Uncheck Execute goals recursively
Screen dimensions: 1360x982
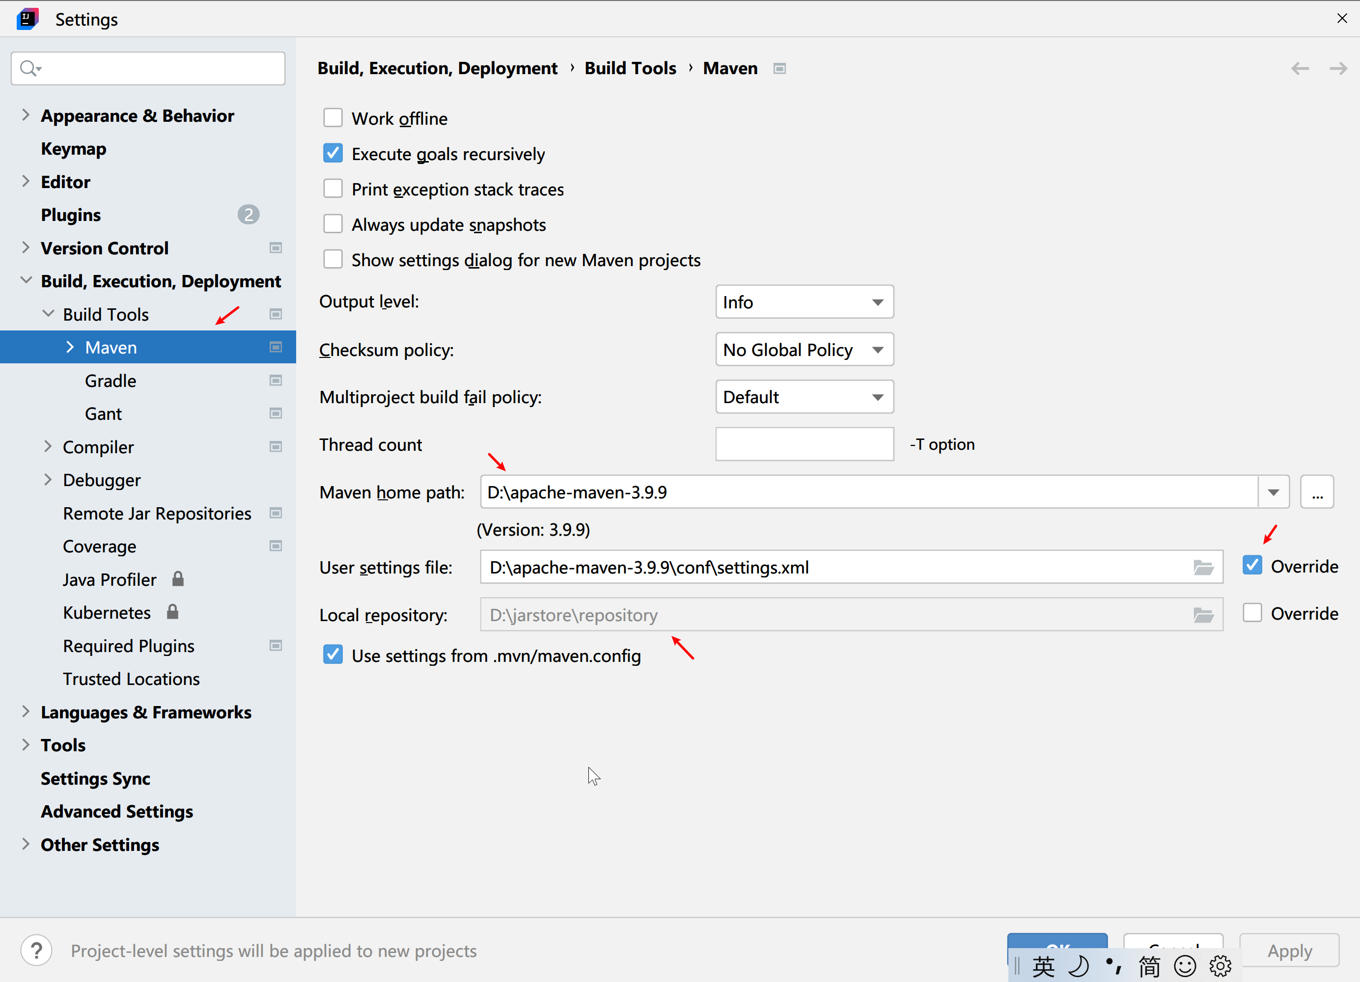click(x=333, y=154)
